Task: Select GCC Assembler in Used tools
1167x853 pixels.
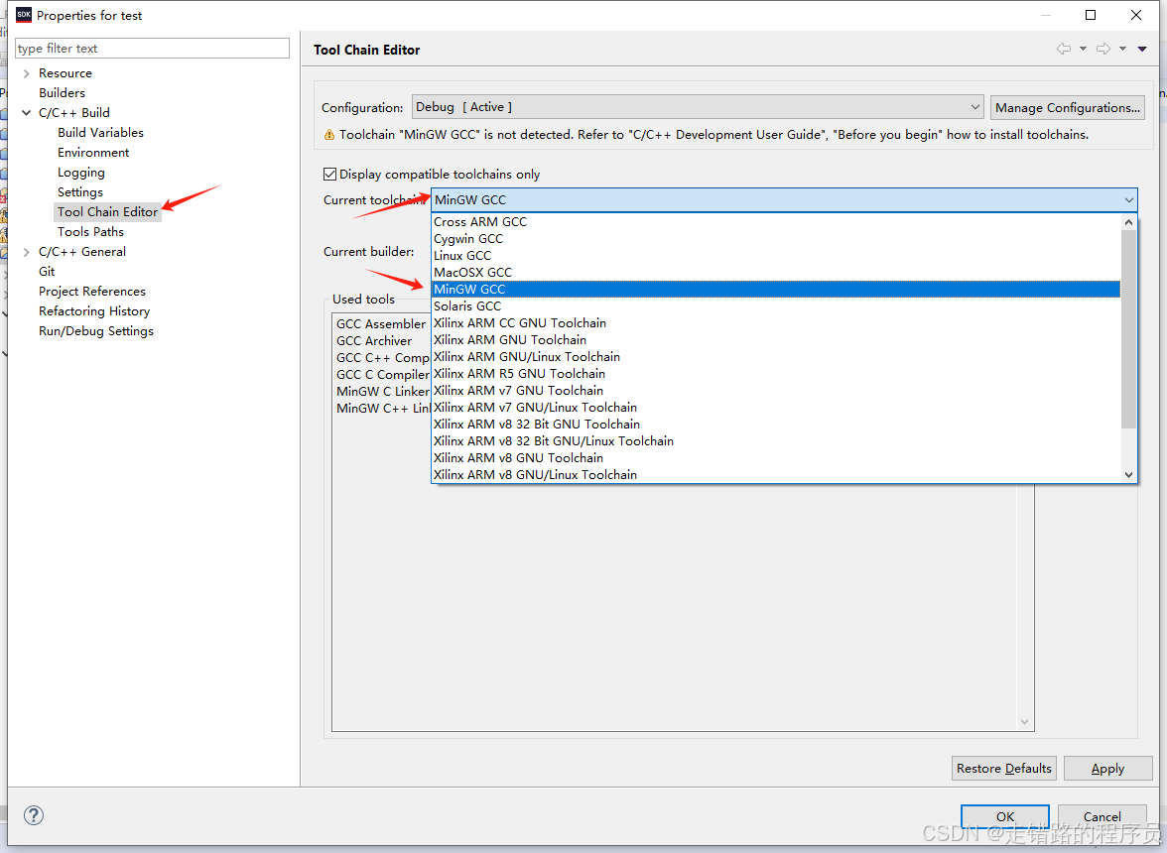Action: coord(381,323)
